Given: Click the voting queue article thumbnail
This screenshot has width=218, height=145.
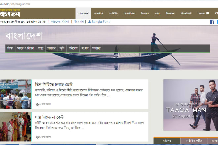Looking at the screenshot, I should (x=16, y=94).
